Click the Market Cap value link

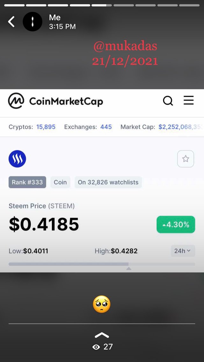click(180, 127)
